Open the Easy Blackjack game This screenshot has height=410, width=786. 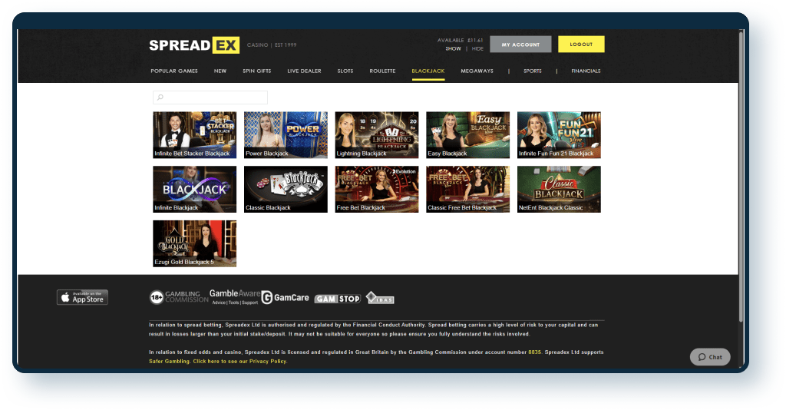(x=467, y=135)
